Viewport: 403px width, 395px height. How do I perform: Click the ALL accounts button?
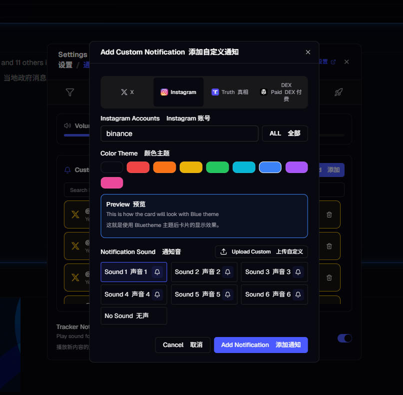click(x=285, y=133)
